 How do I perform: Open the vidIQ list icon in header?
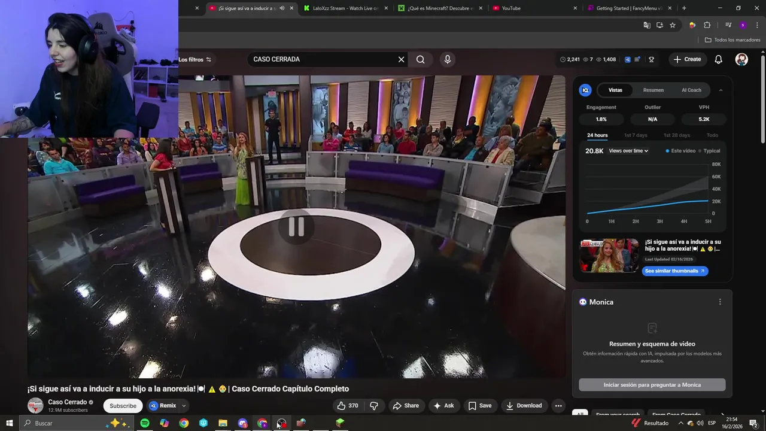point(638,59)
